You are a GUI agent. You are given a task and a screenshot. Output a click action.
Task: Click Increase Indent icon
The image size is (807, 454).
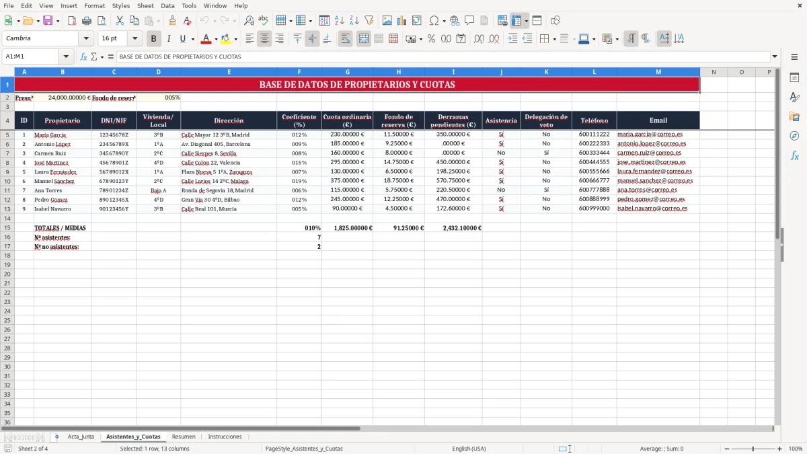[512, 39]
